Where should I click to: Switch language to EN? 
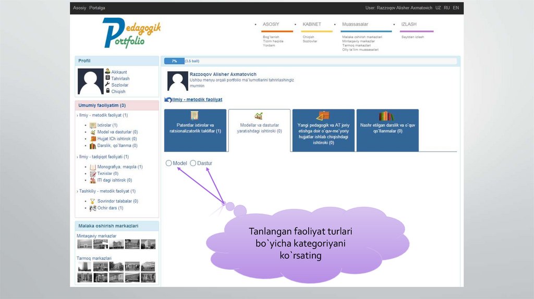[456, 8]
